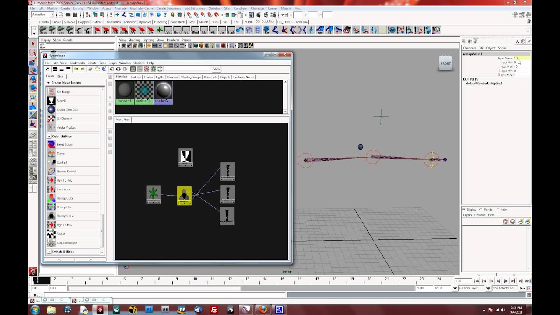
Task: Create a Surf. Luminance node
Action: tap(73, 243)
